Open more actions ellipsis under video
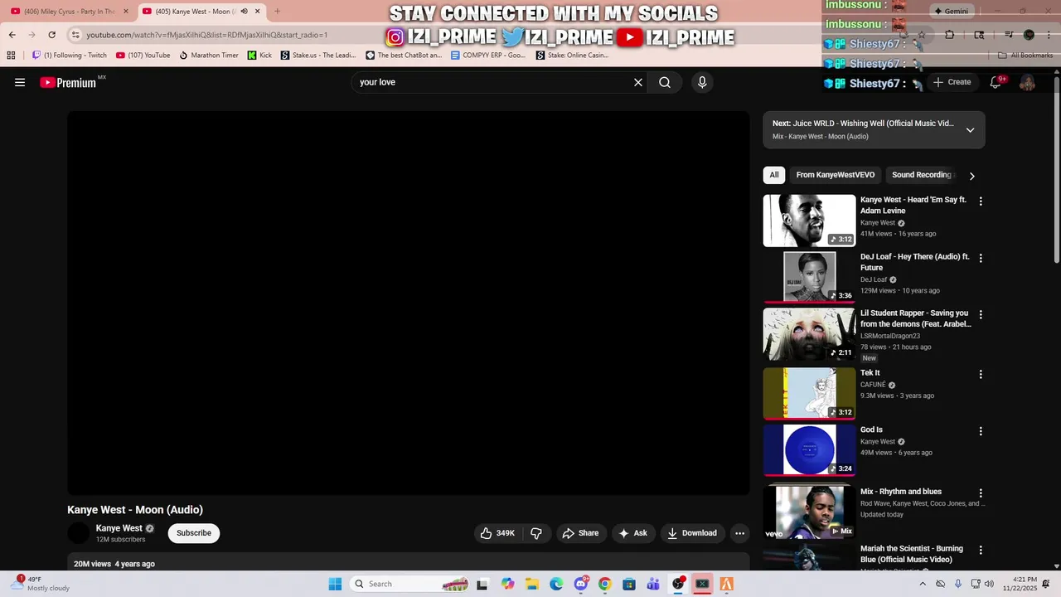Image resolution: width=1061 pixels, height=597 pixels. tap(739, 533)
